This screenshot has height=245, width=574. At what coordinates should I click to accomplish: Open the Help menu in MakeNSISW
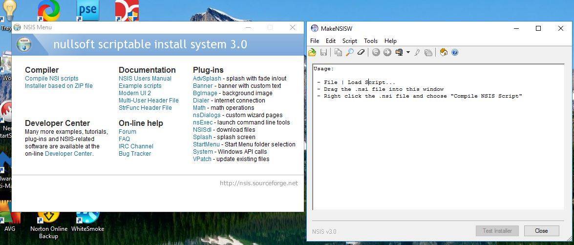coord(391,41)
